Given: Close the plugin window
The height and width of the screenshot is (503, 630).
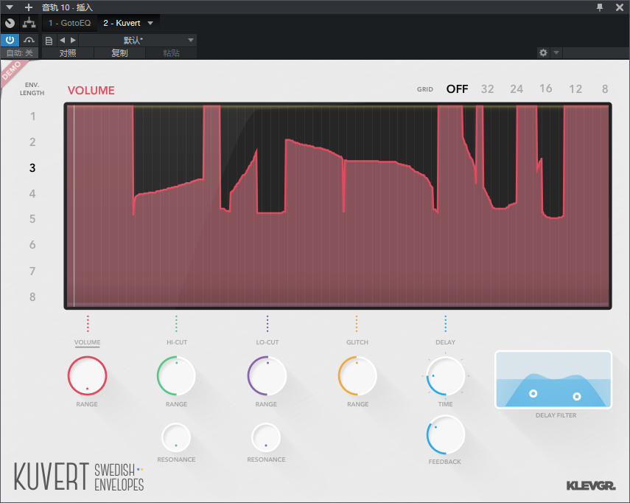Looking at the screenshot, I should [620, 7].
